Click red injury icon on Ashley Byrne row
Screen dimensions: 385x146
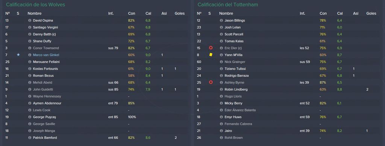(211, 82)
